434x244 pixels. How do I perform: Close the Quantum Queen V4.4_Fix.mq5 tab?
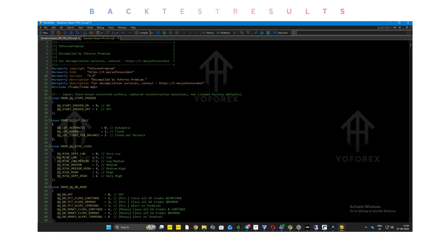(118, 38)
